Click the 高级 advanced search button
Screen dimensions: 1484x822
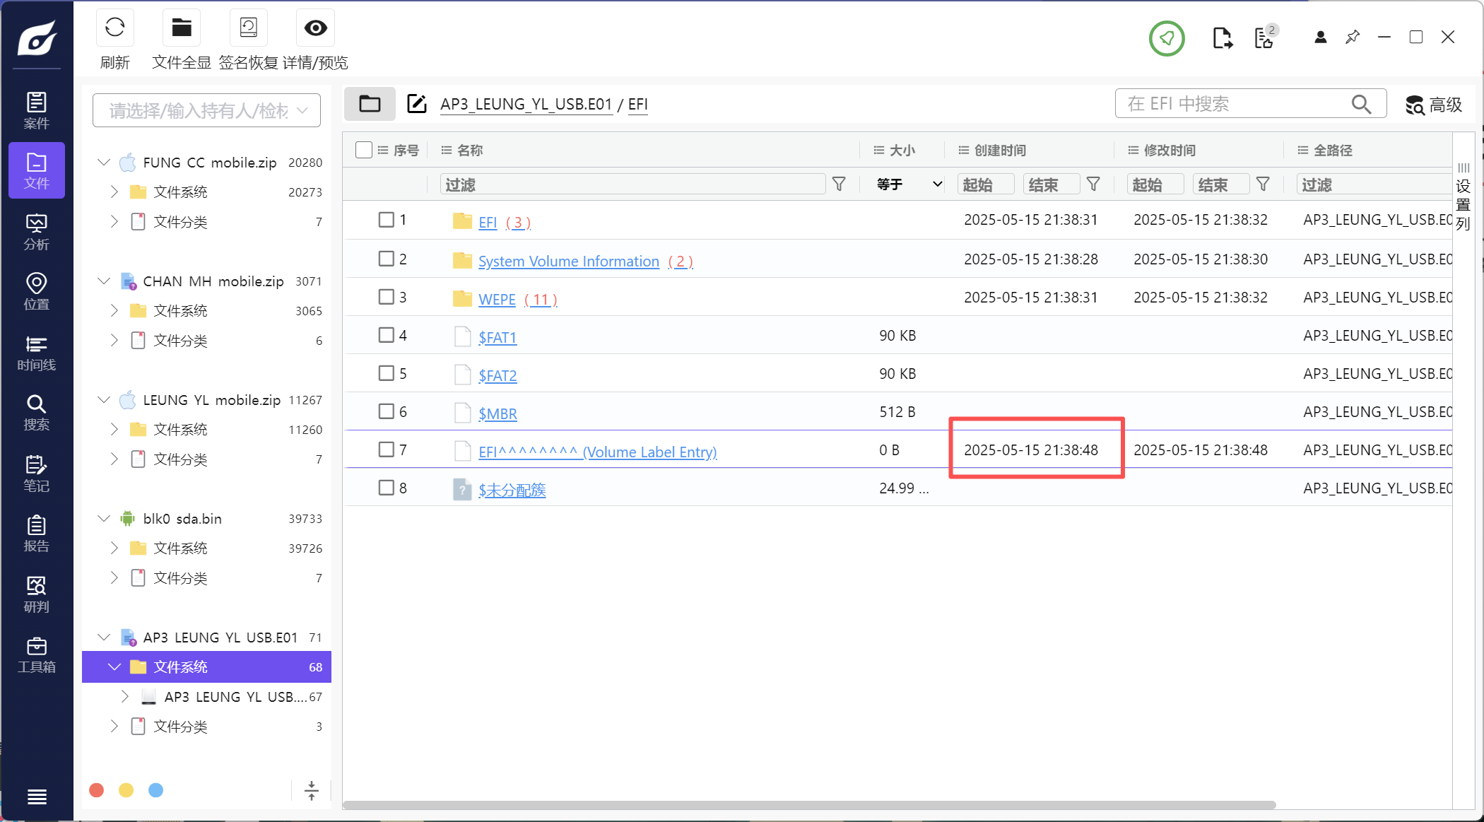(1433, 105)
